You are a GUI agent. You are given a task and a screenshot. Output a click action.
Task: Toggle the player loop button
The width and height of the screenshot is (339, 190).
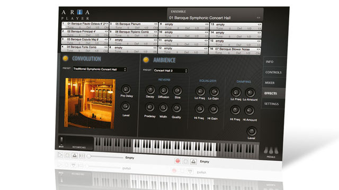[x=82, y=156]
